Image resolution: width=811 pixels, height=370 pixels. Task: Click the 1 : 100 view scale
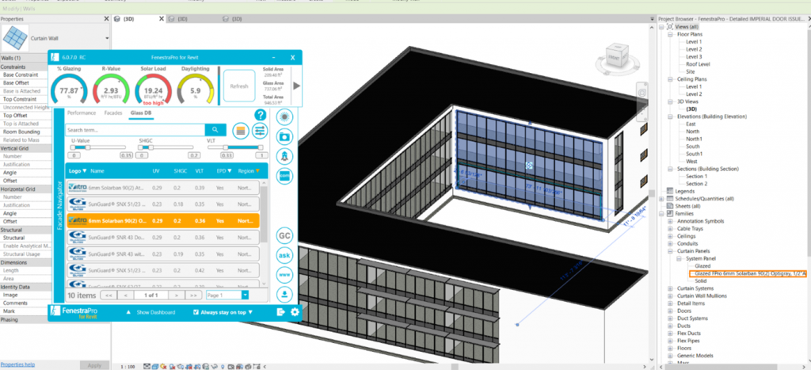pos(128,366)
